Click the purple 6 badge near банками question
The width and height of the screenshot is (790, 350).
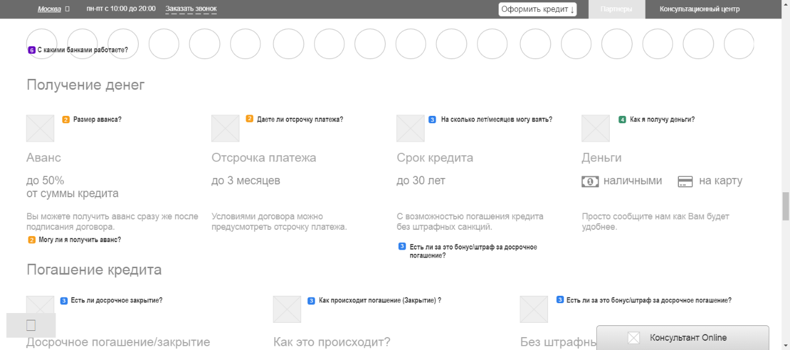coord(31,50)
